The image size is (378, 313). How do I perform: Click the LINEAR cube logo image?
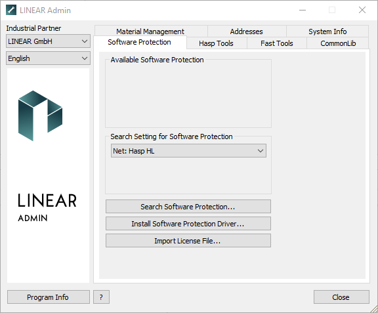(x=40, y=115)
